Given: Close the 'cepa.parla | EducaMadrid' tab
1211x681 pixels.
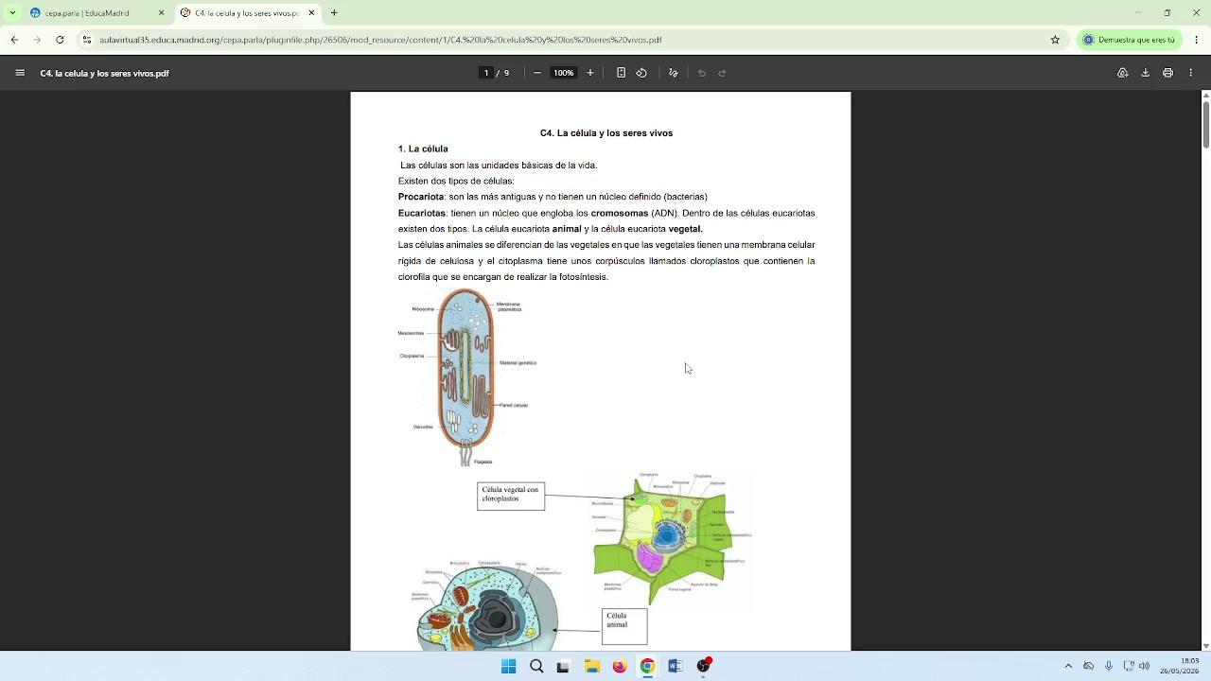Looking at the screenshot, I should point(161,13).
